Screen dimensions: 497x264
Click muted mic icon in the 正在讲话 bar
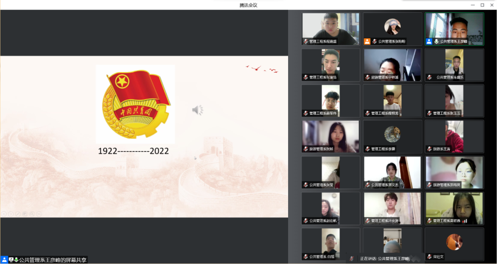click(x=352, y=258)
